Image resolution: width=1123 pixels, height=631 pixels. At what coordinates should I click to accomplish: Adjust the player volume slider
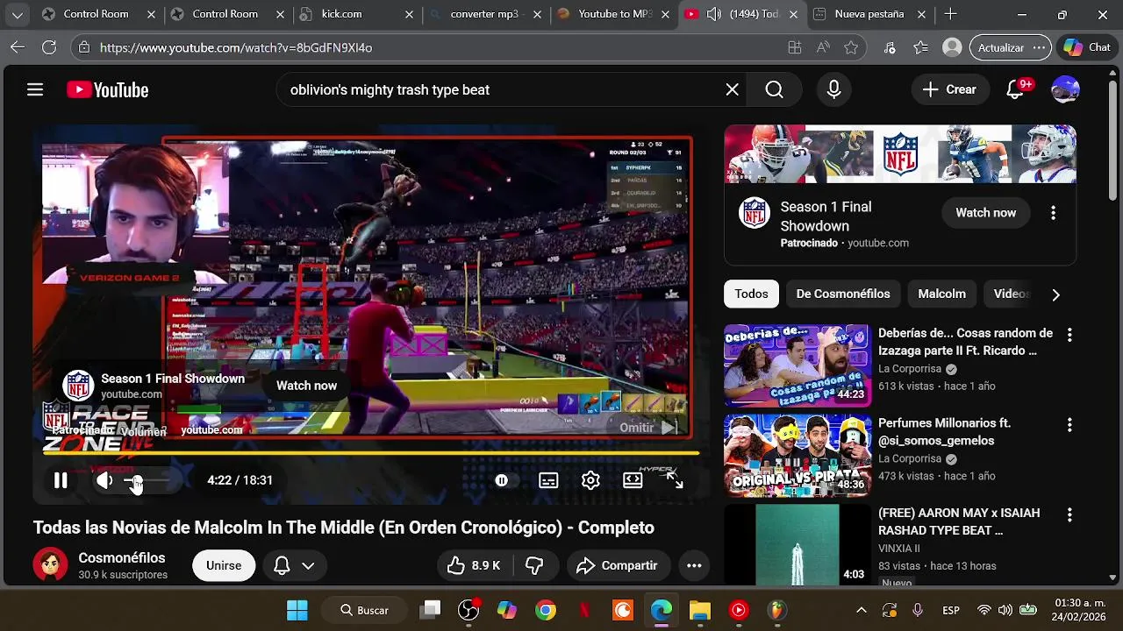coord(147,480)
